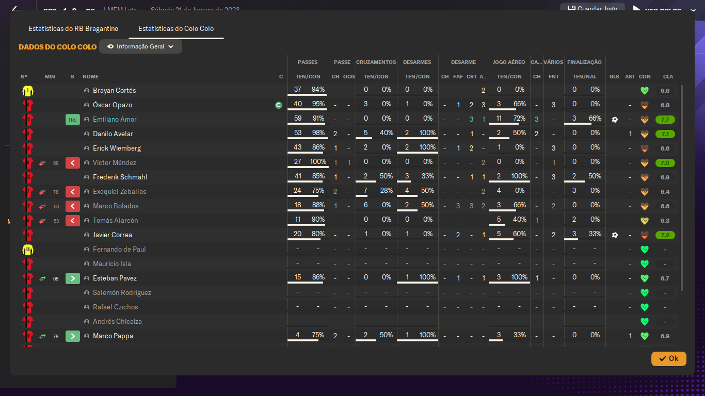Open the Informação Geral view dropdown
Image resolution: width=705 pixels, height=396 pixels.
(x=140, y=46)
